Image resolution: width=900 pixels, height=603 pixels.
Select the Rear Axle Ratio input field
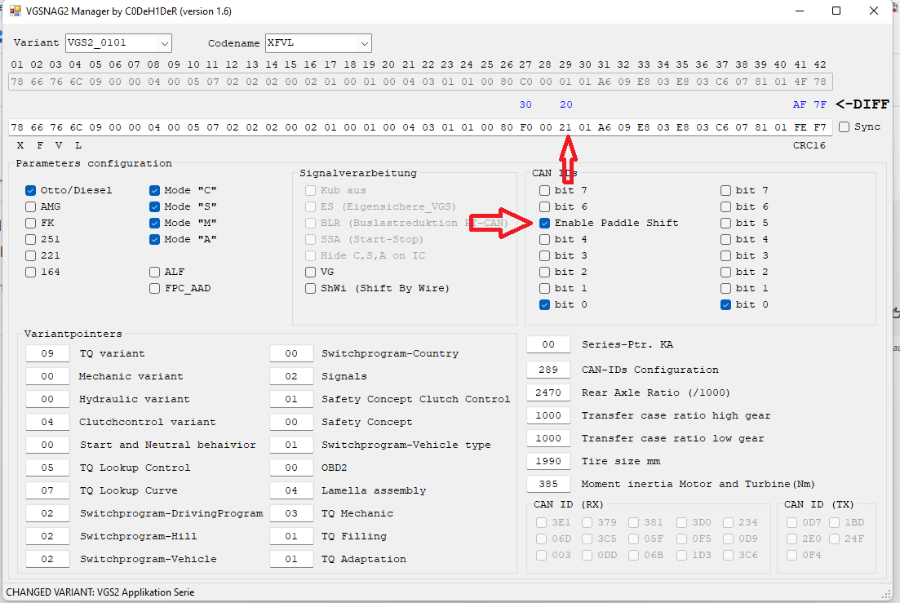click(548, 392)
